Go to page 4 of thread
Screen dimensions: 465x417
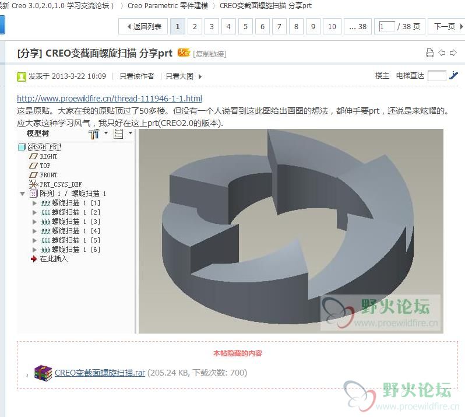coord(228,26)
